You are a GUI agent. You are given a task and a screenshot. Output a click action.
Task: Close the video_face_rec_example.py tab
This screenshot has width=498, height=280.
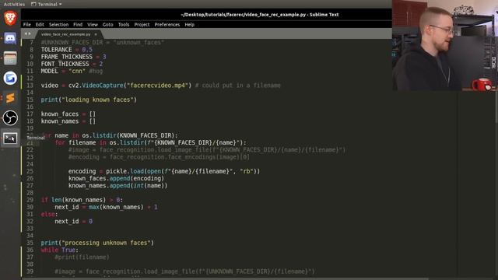96,34
